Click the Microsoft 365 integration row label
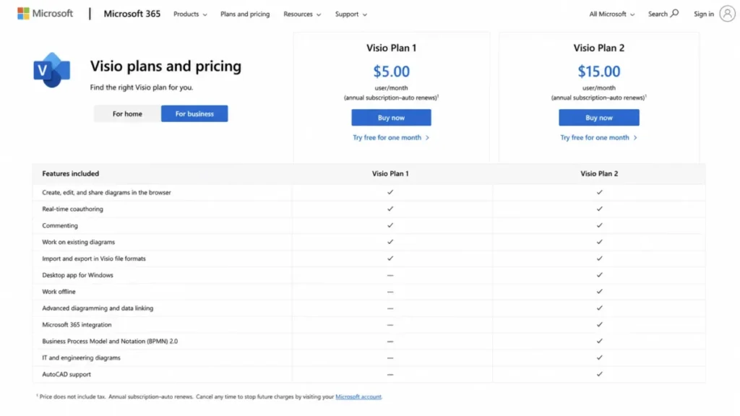 tap(77, 324)
